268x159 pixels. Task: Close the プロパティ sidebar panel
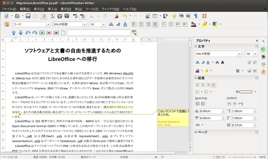[x=257, y=41]
